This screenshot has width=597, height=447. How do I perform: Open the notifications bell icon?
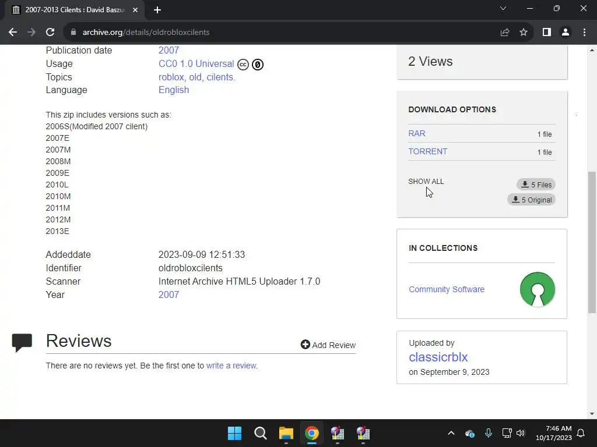pos(581,433)
